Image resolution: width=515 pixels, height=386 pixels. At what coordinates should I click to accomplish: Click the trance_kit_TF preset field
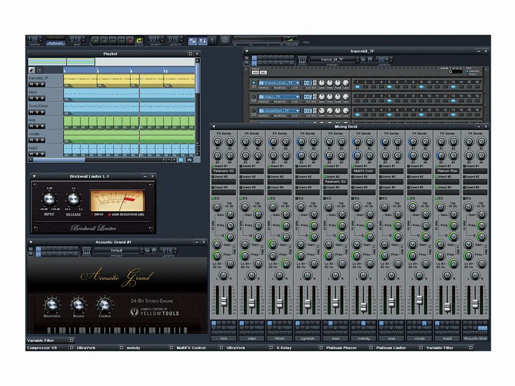tap(332, 59)
